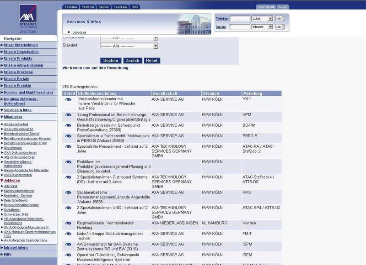
Task: Click the Jobbörse breadcrumb under Services & Infos
Action: [79, 32]
